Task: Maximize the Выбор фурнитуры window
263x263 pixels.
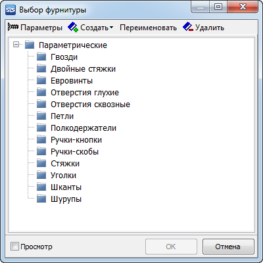Action: 218,7
